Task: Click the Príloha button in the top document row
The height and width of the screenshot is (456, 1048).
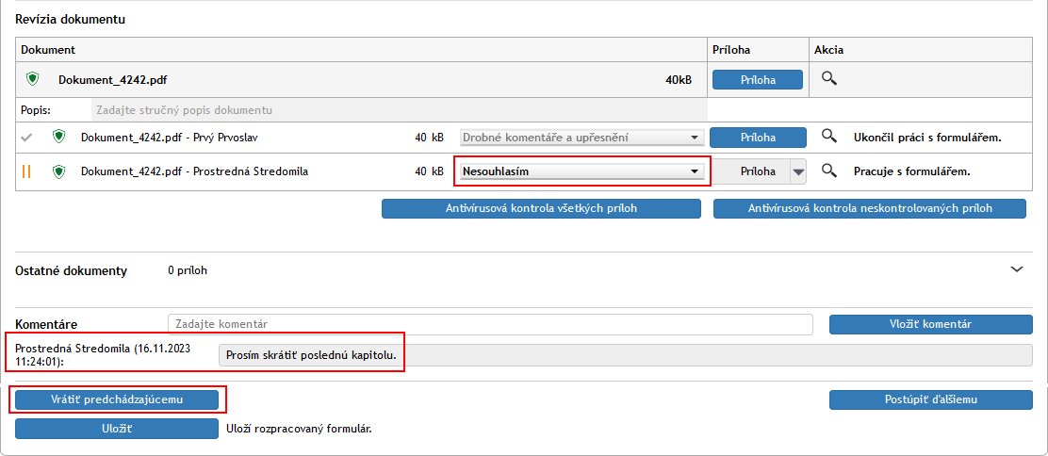Action: click(757, 80)
